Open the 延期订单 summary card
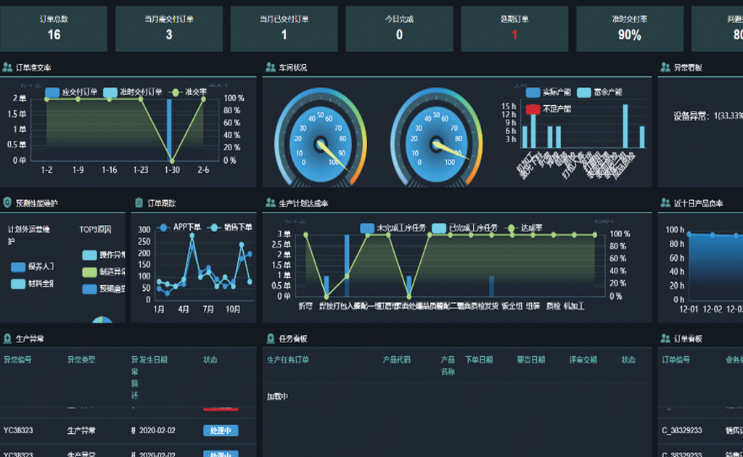The image size is (743, 457). click(514, 28)
